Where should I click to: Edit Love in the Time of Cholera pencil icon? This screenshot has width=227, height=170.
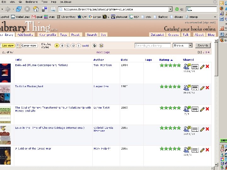click(x=202, y=129)
